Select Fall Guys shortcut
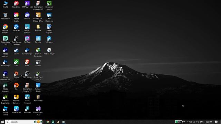The width and height of the screenshot is (221, 124). point(27,40)
